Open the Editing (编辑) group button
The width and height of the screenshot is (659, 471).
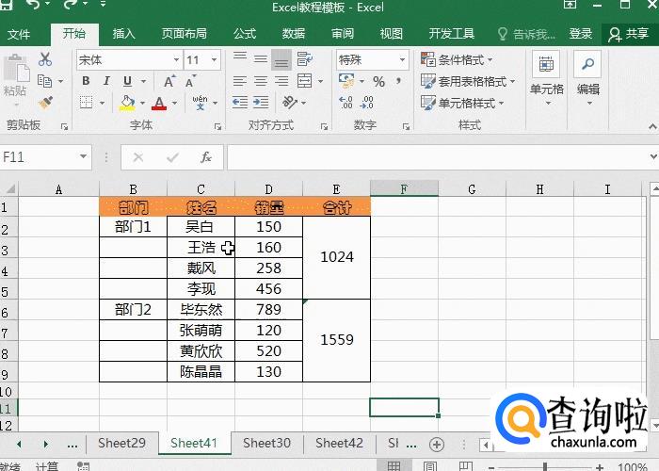pyautogui.click(x=588, y=78)
